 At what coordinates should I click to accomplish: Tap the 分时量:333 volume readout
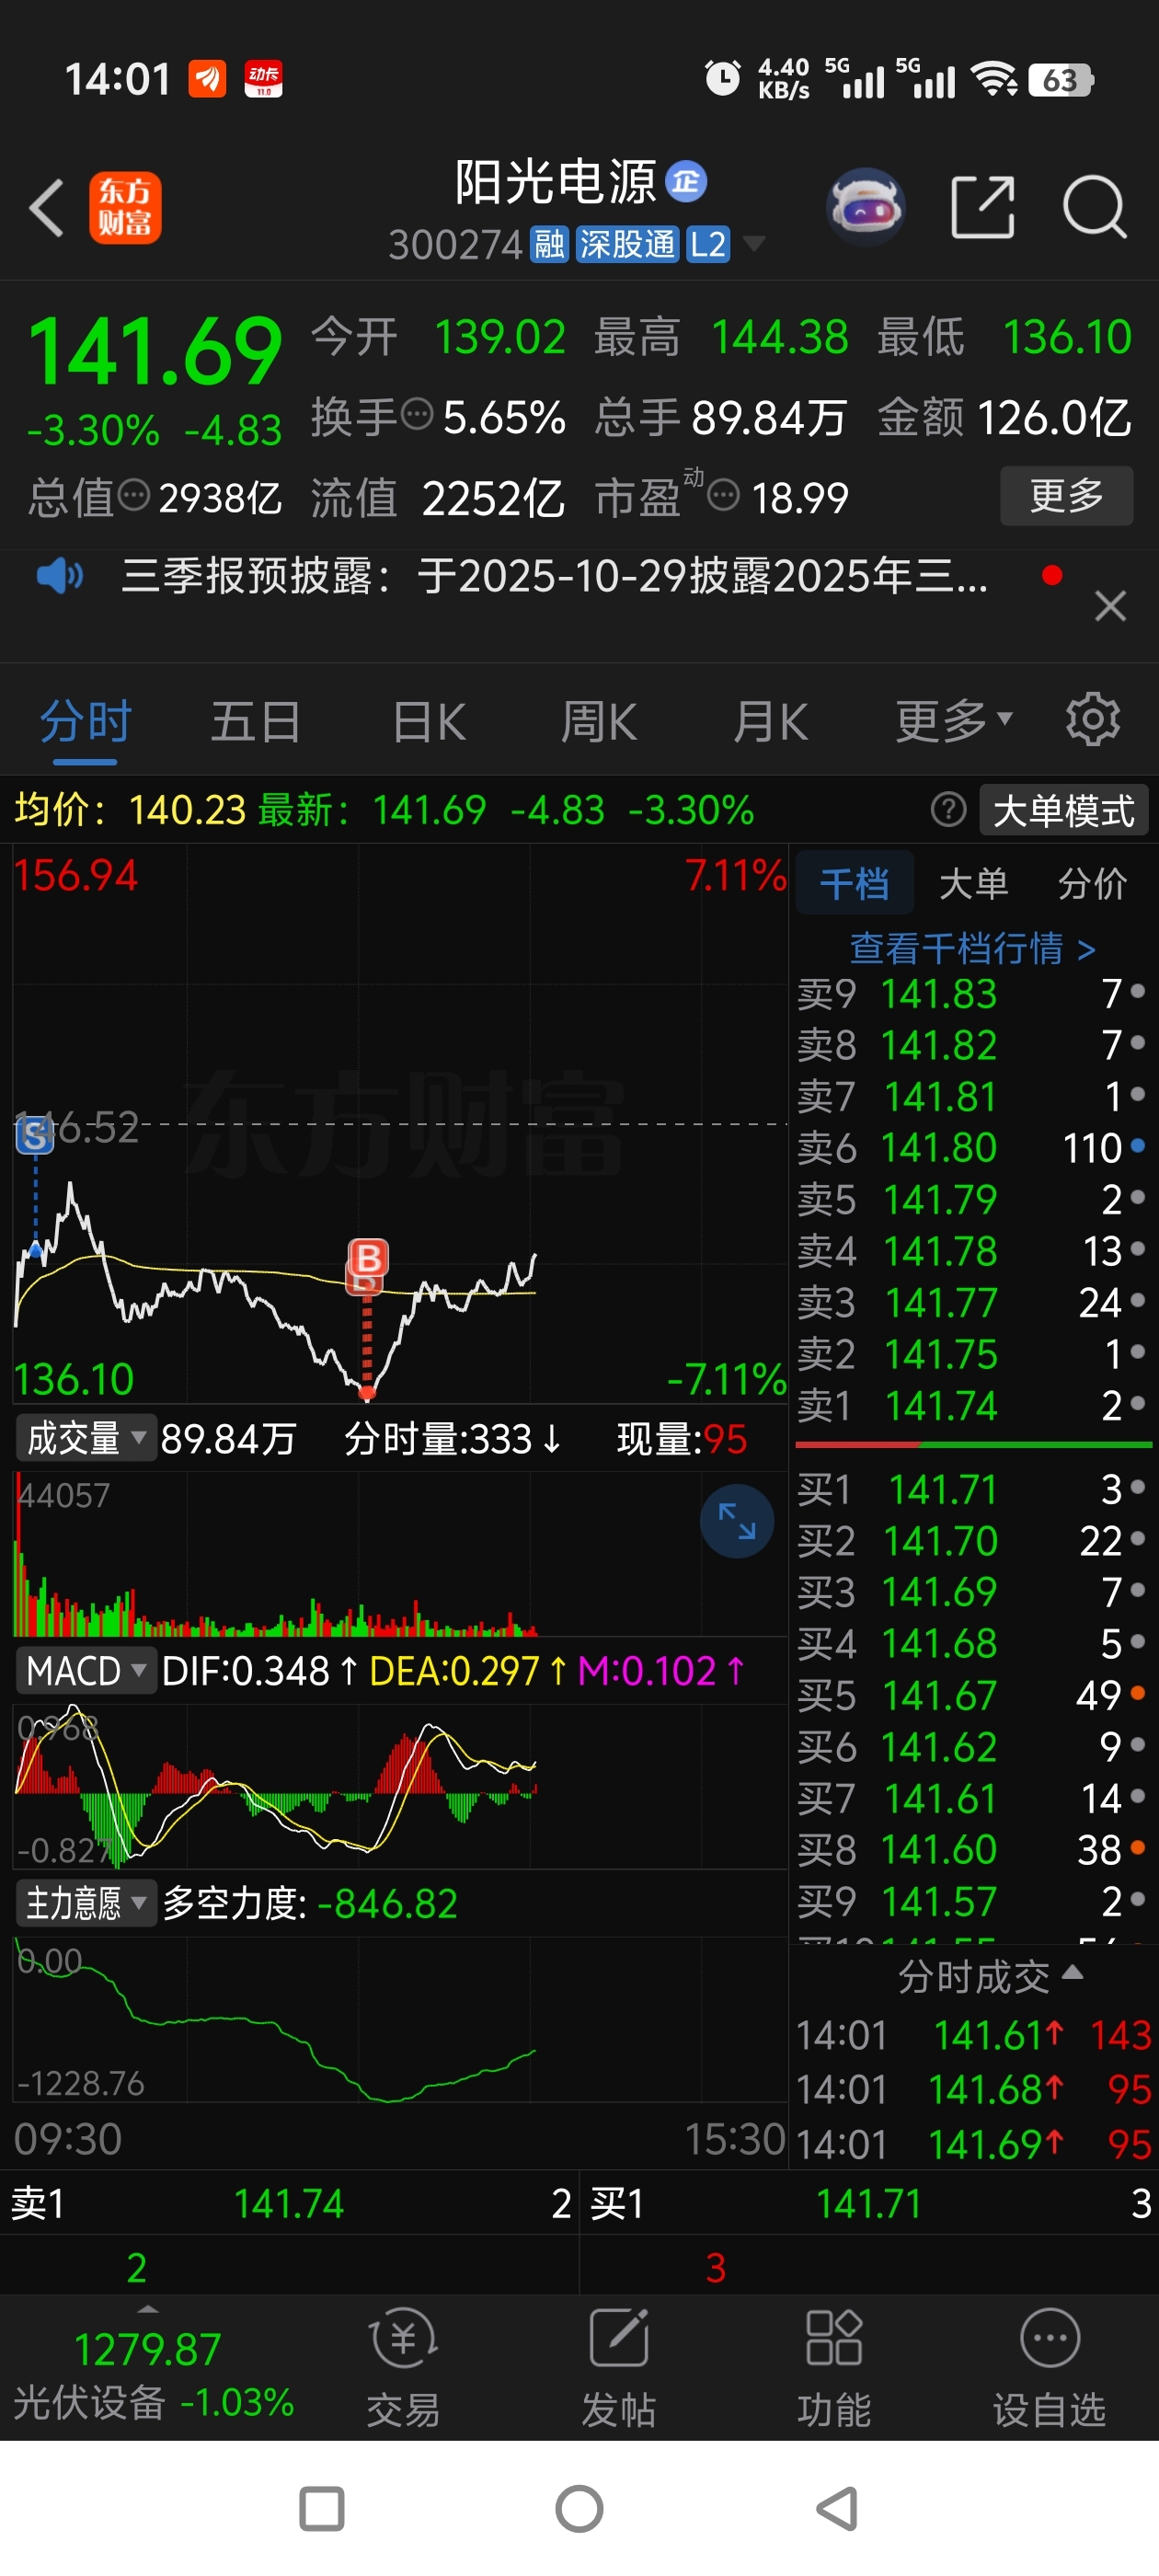coord(453,1439)
